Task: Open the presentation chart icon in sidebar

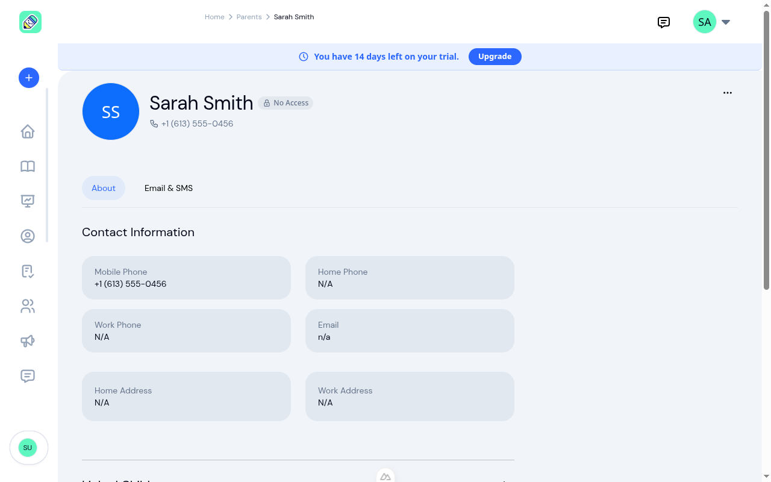Action: click(28, 201)
